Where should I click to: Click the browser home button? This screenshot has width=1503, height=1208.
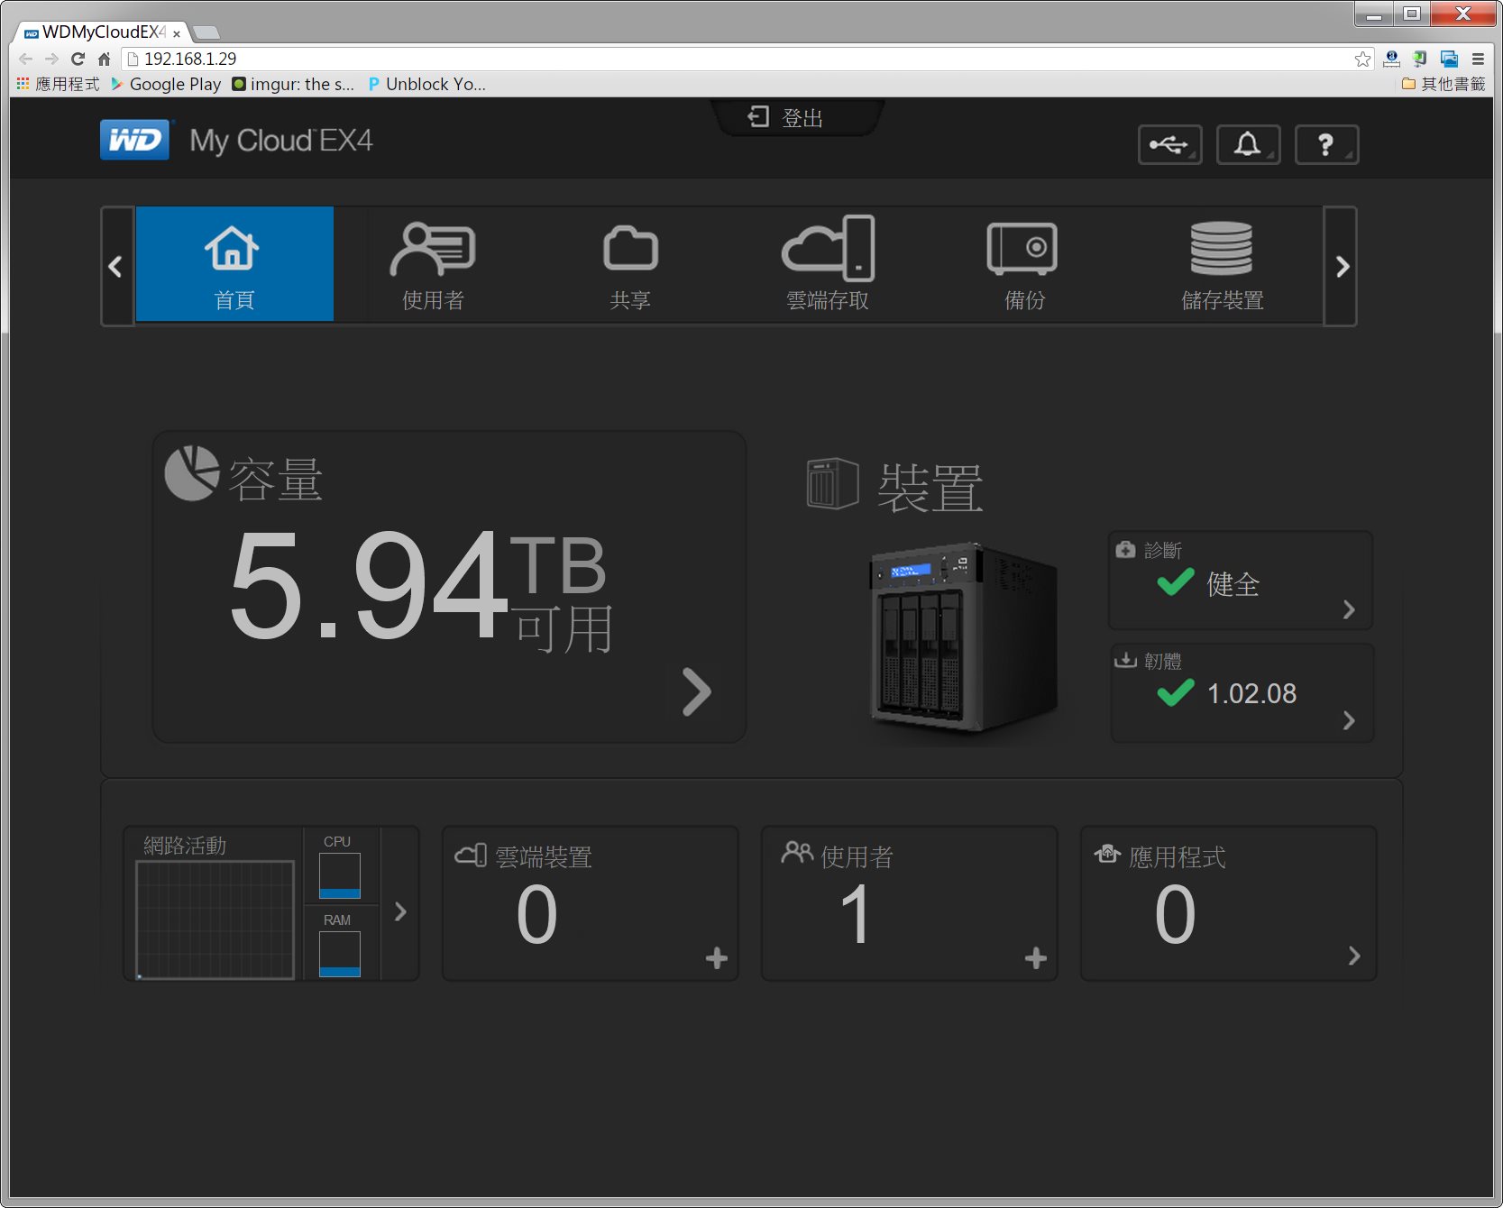click(x=104, y=59)
